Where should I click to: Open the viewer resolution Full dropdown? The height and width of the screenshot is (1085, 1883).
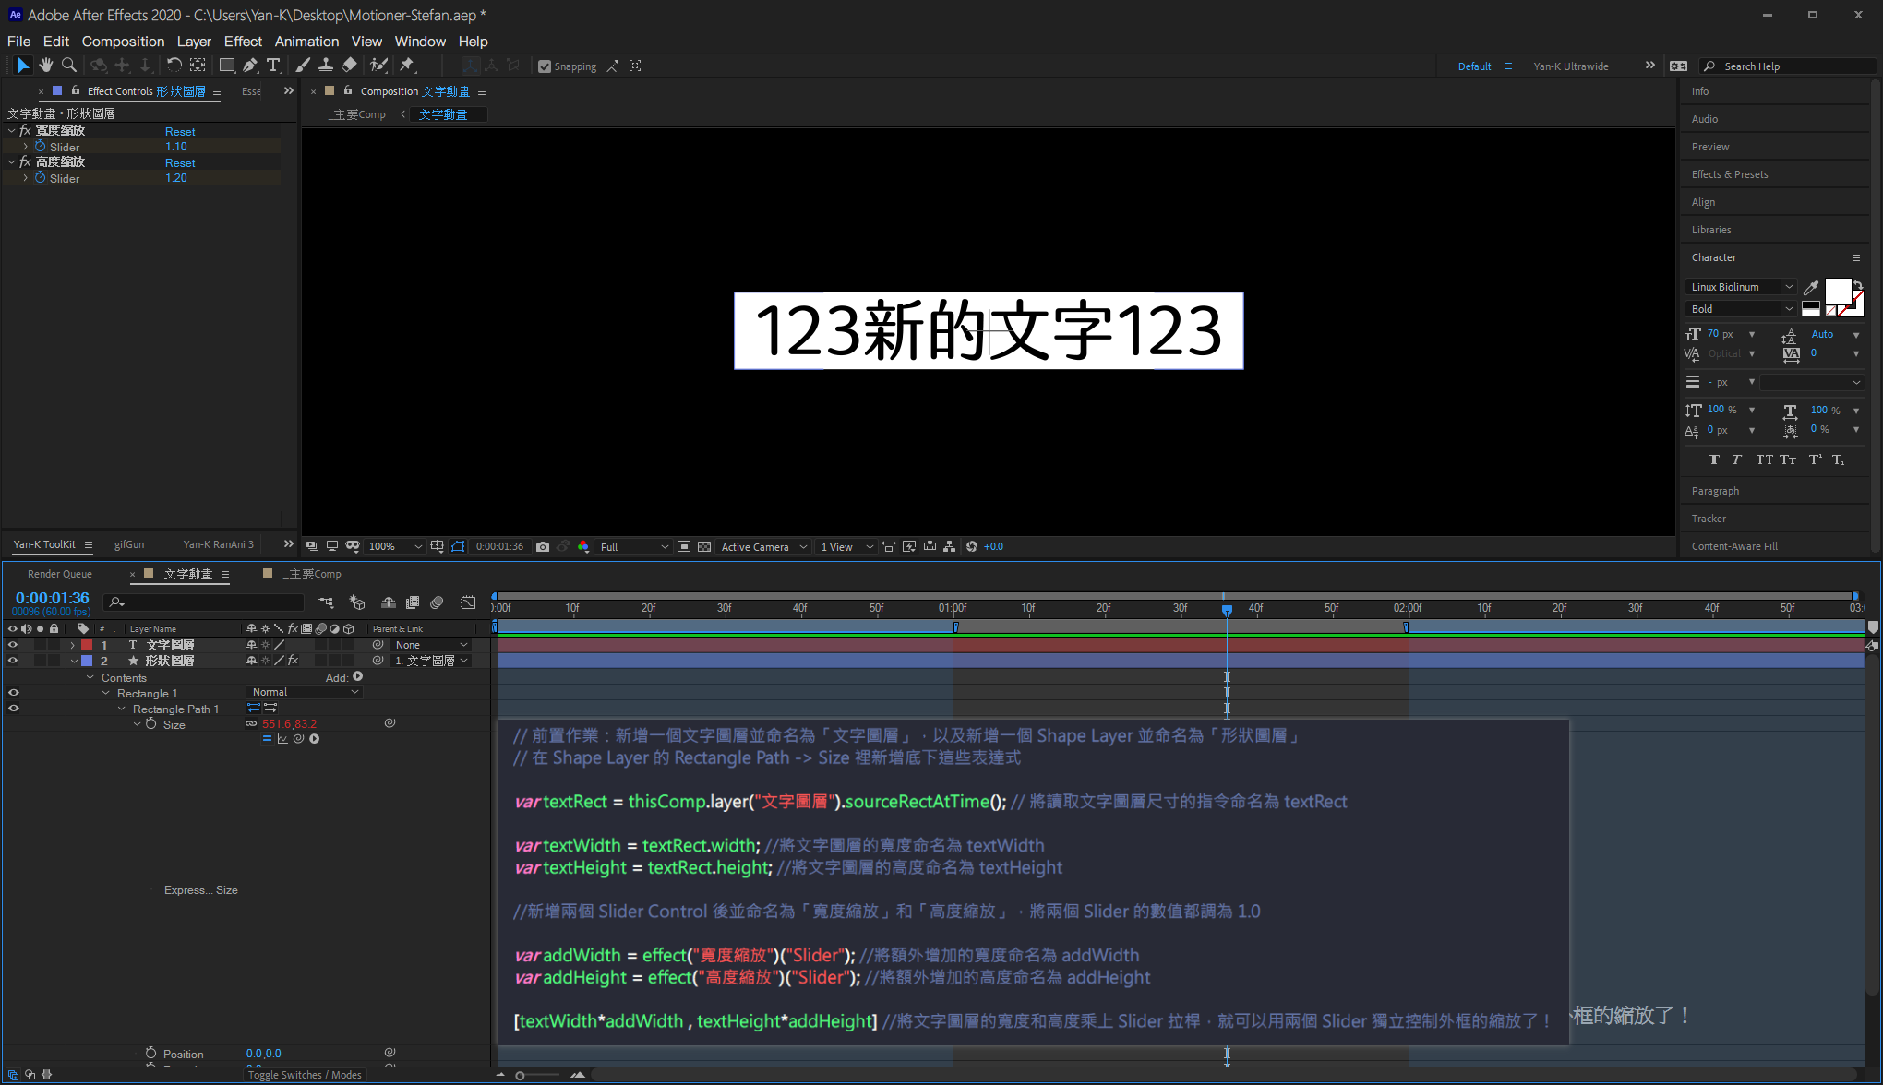point(634,546)
